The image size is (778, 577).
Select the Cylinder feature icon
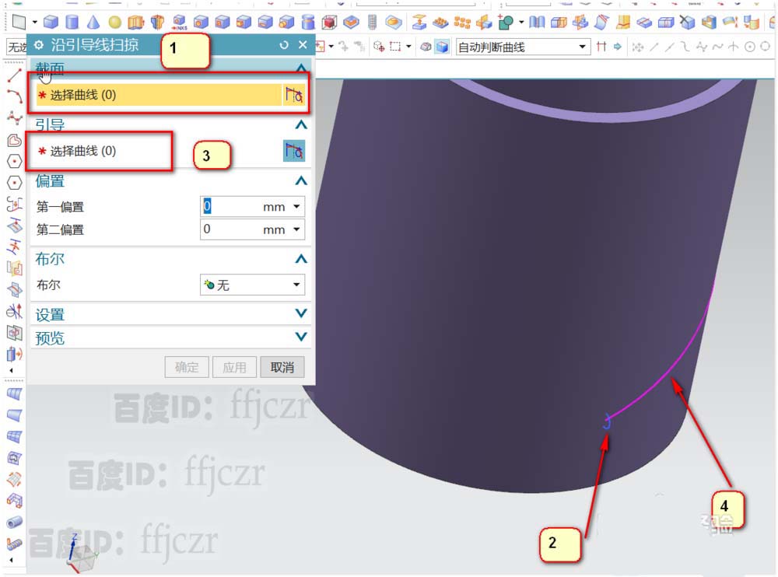point(72,22)
